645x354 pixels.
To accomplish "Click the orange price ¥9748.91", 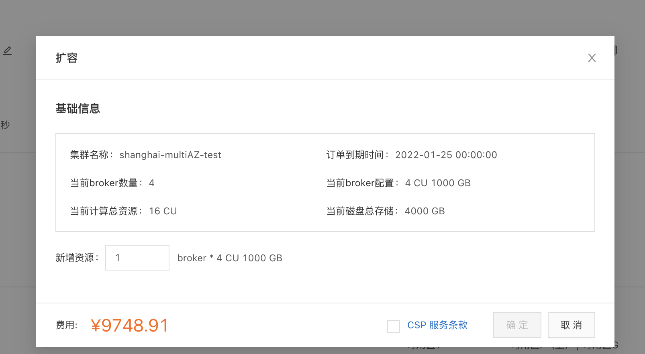I will (x=130, y=326).
